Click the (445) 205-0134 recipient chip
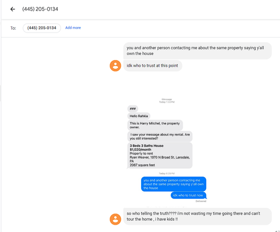Image resolution: width=280 pixels, height=232 pixels. (x=42, y=28)
